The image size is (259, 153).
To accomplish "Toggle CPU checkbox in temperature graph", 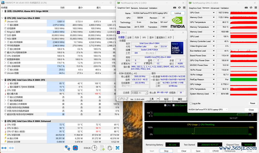I will (x=165, y=105).
